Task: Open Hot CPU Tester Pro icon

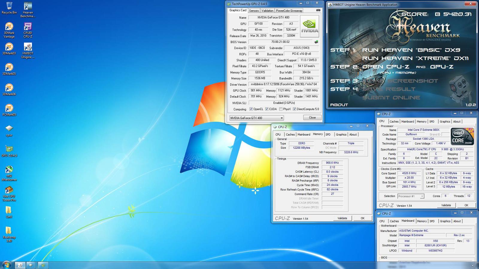Action: point(9,194)
